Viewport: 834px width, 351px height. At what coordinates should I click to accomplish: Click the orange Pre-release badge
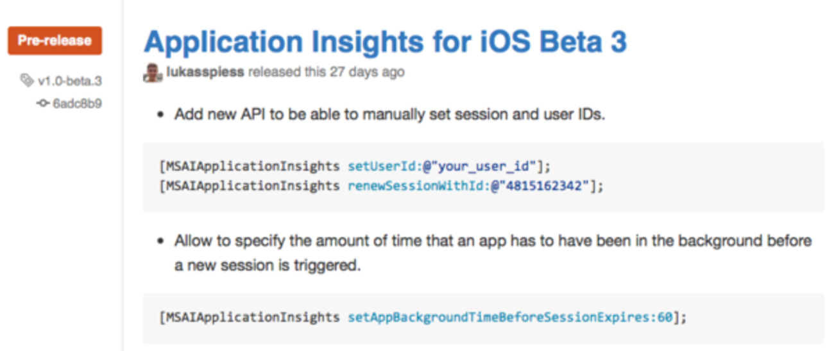coord(55,40)
